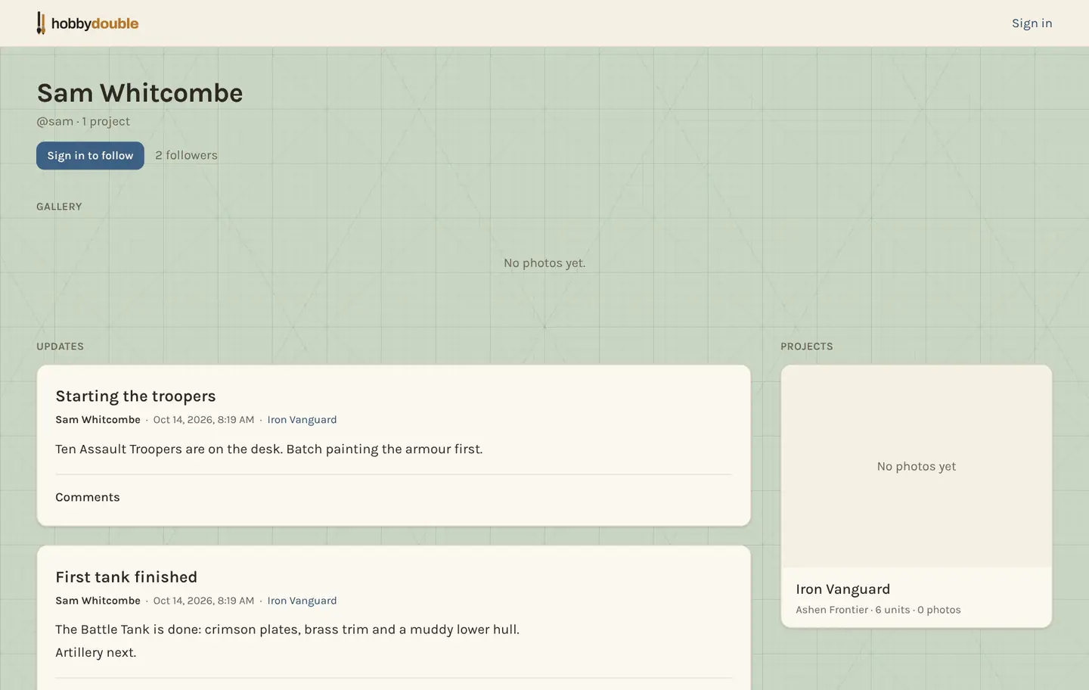Click the Artillery next. text line

tap(96, 652)
